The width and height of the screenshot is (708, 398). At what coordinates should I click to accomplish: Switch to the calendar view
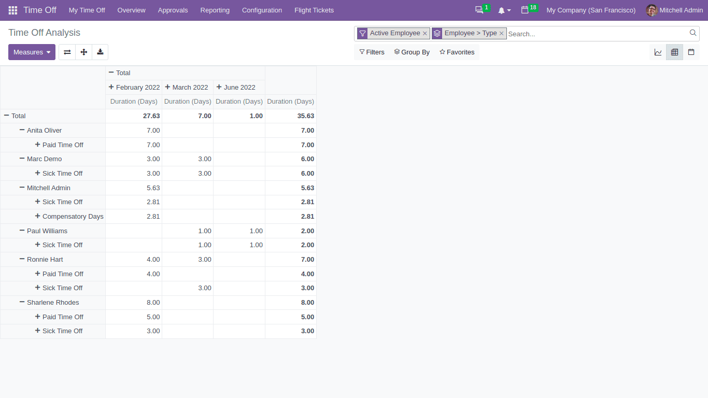tap(691, 52)
